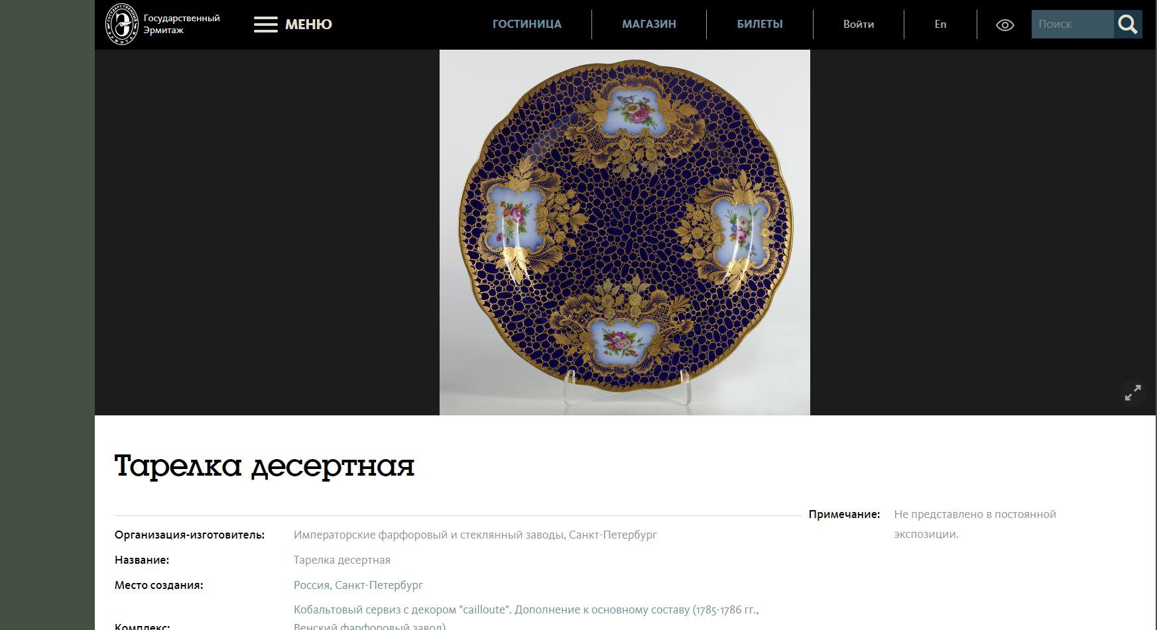Click the Государственный Эрмитаж text logo
The height and width of the screenshot is (630, 1157).
(x=182, y=24)
